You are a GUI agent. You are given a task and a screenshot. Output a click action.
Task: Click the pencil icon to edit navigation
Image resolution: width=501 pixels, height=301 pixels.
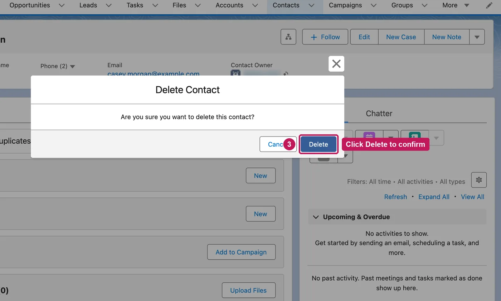(x=489, y=5)
